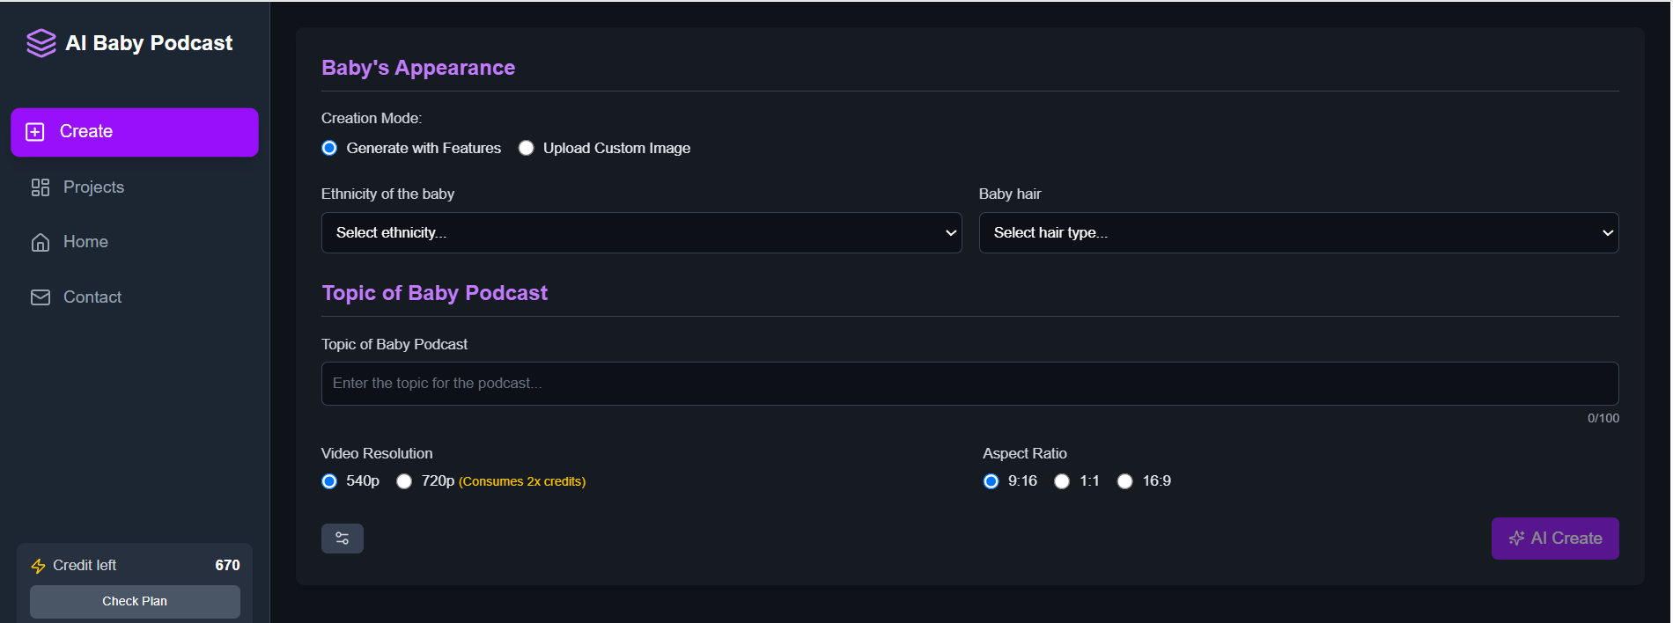The width and height of the screenshot is (1673, 623).
Task: Click the Projects grid icon
Action: pyautogui.click(x=41, y=187)
